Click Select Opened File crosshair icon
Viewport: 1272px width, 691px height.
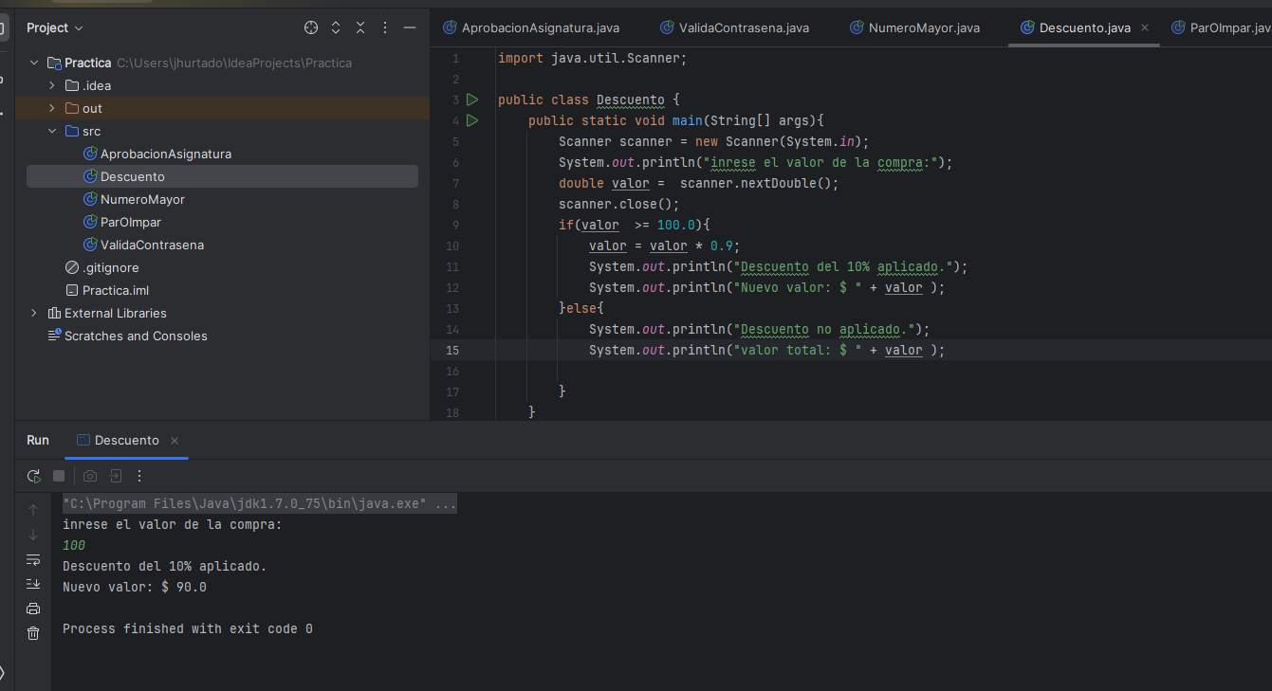tap(311, 28)
